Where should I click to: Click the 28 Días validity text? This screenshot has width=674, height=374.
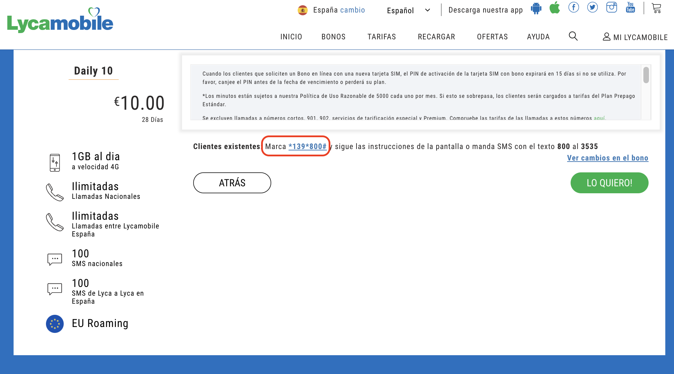coord(152,119)
